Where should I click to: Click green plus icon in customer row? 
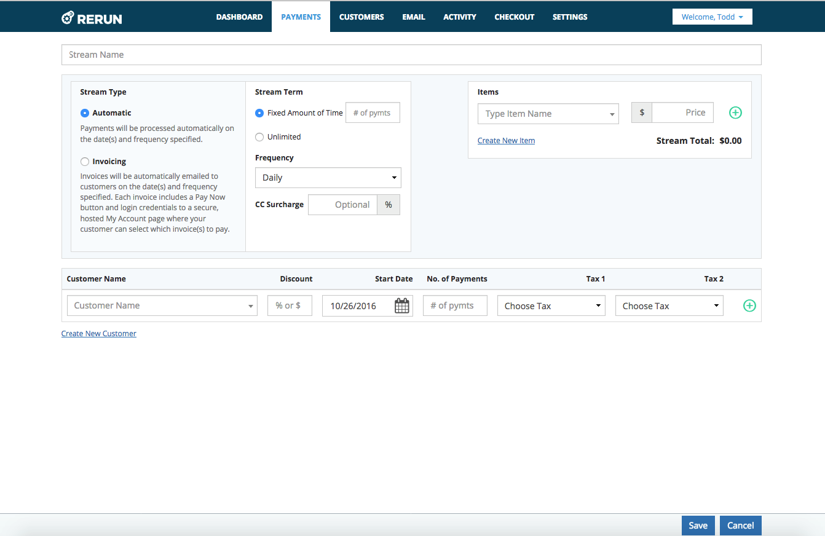pos(749,305)
